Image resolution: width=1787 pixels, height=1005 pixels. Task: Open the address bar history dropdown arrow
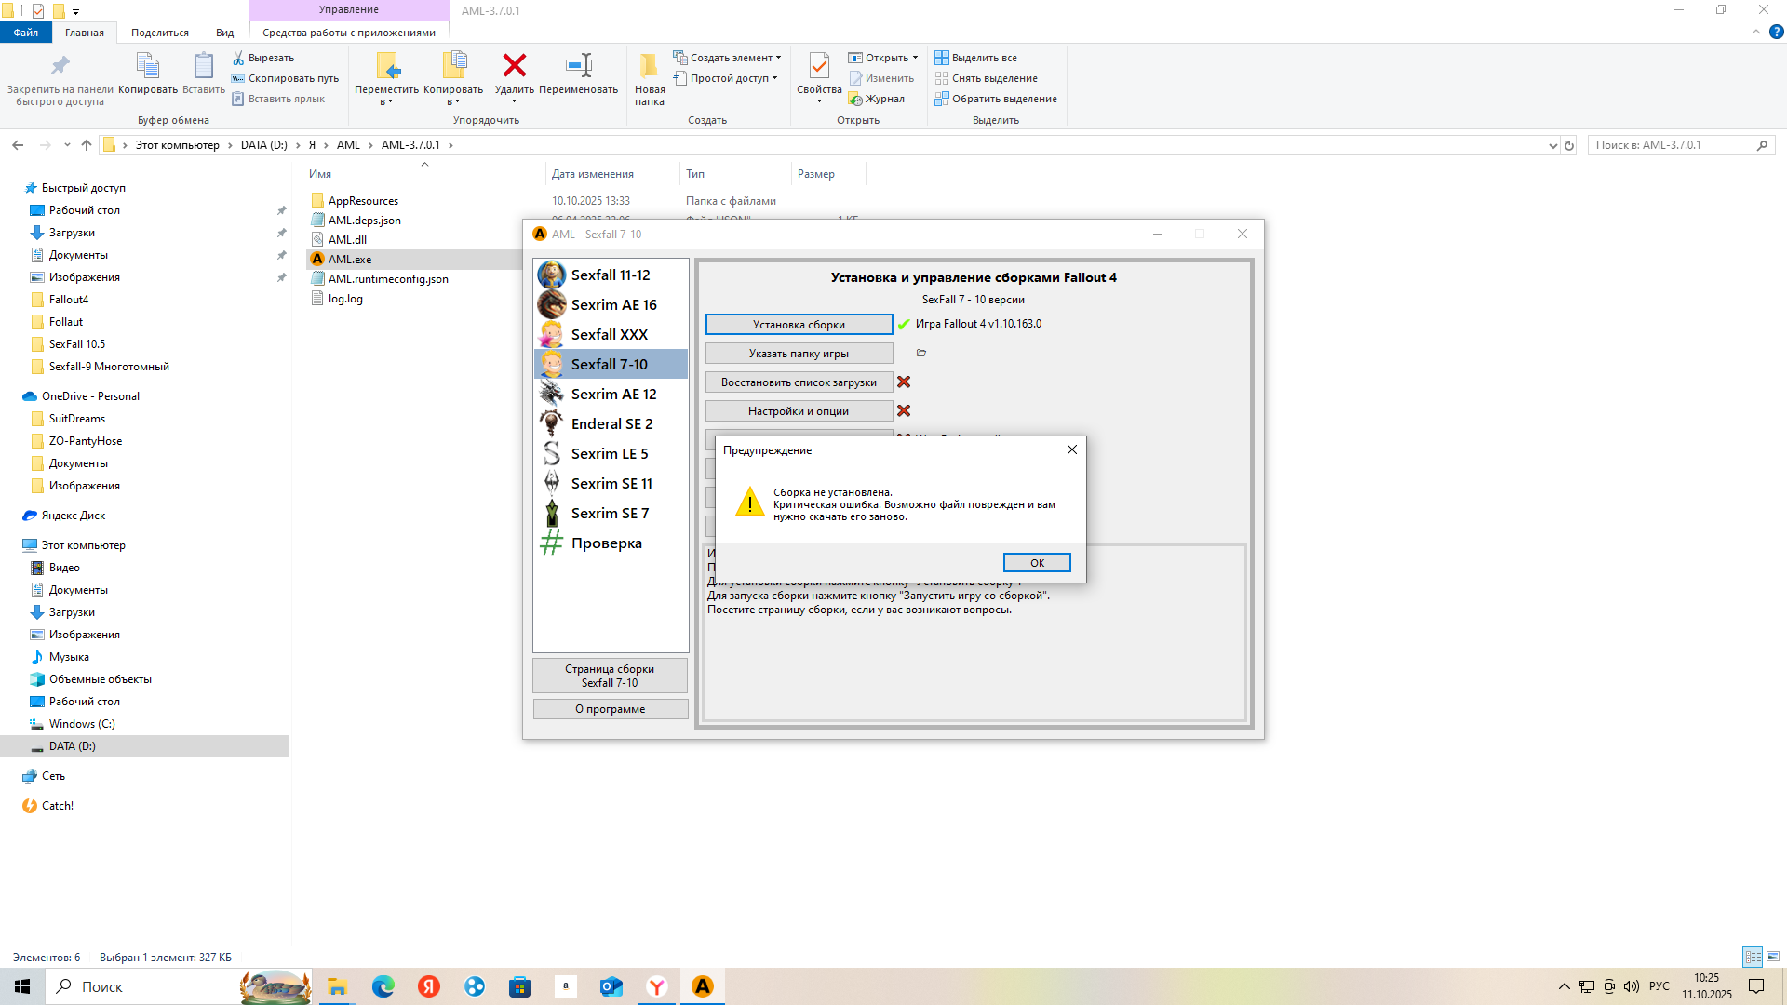1552,145
